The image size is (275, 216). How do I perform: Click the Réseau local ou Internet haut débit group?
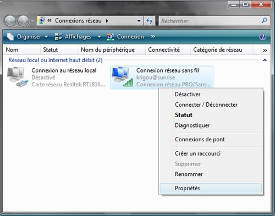56,60
